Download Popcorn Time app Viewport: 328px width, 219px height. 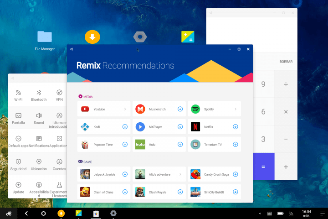pyautogui.click(x=125, y=144)
